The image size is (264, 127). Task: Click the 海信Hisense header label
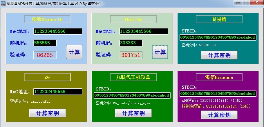219,77
